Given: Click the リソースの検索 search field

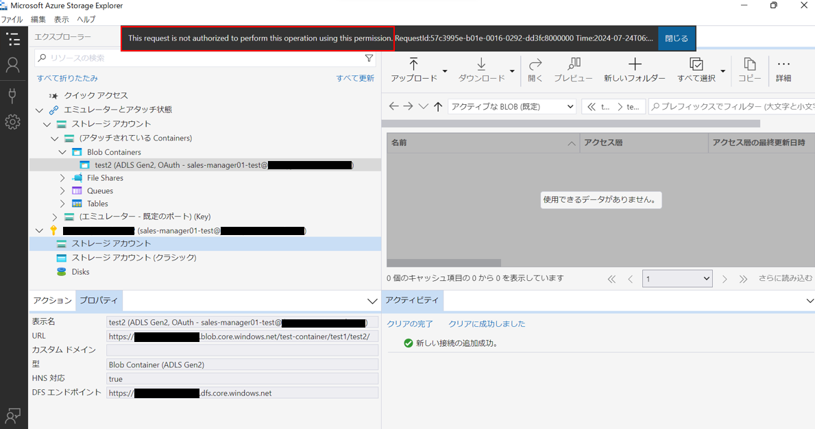Looking at the screenshot, I should tap(205, 58).
